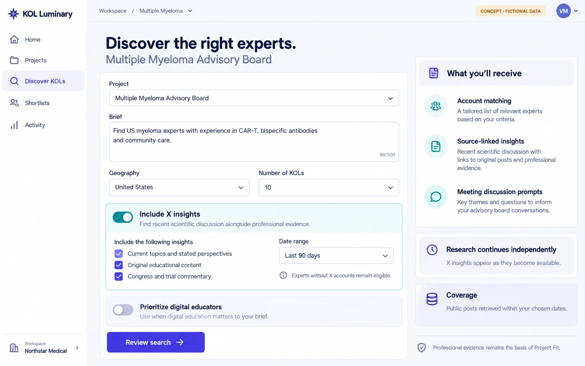Click the Home house icon
Image resolution: width=585 pixels, height=366 pixels.
pyautogui.click(x=14, y=39)
